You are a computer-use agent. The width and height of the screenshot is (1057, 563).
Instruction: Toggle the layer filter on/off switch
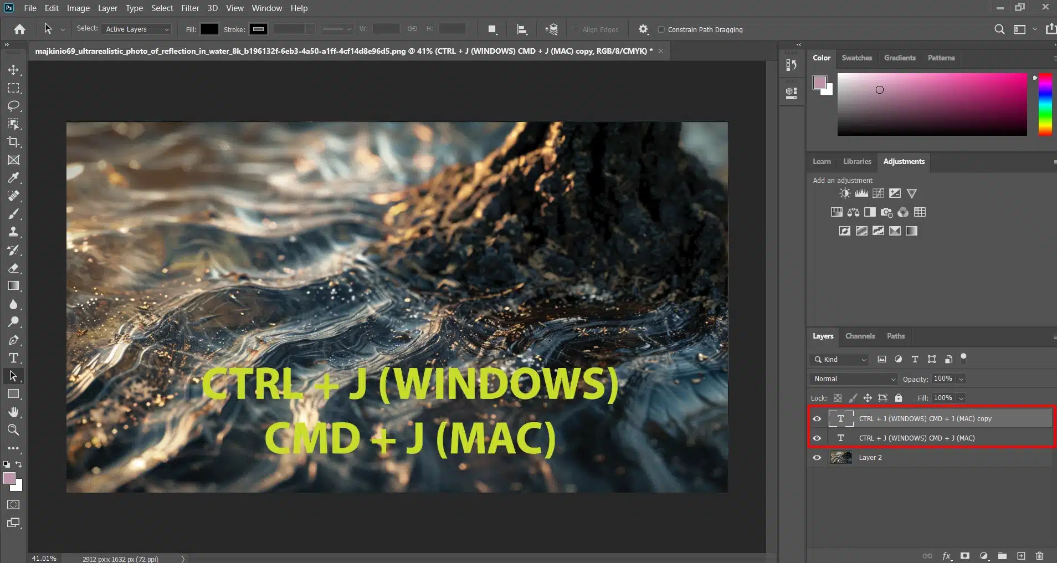tap(963, 358)
